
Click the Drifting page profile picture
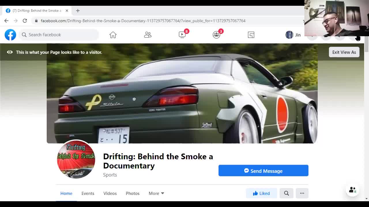(76, 159)
